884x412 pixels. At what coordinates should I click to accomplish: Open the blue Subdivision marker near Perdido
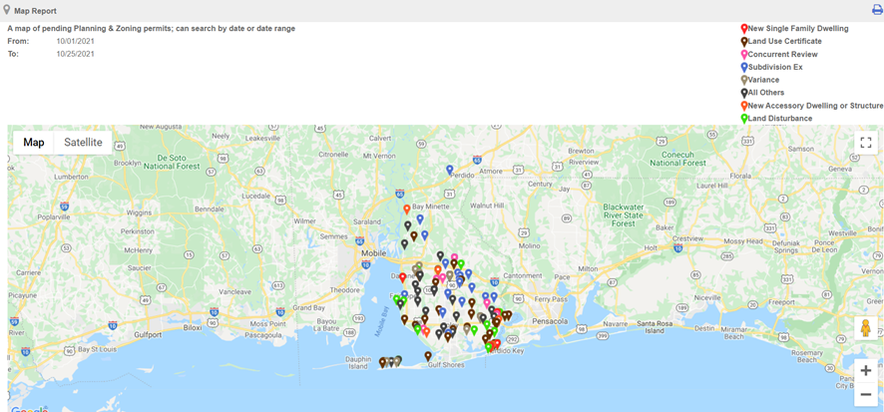click(x=450, y=170)
